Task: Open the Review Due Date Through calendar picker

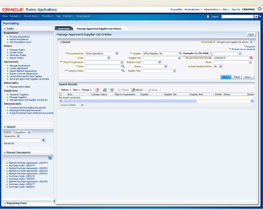Action: (251, 57)
